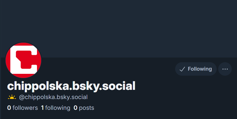Click the number 1 before following
Viewport: 237px width, 119px height.
point(43,108)
